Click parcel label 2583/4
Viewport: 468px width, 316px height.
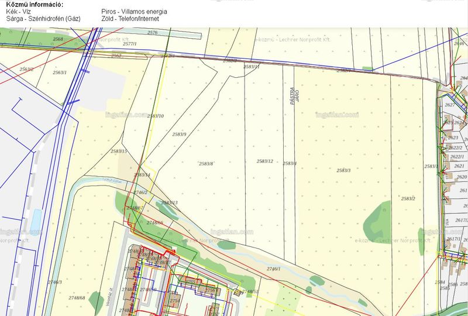(290, 164)
